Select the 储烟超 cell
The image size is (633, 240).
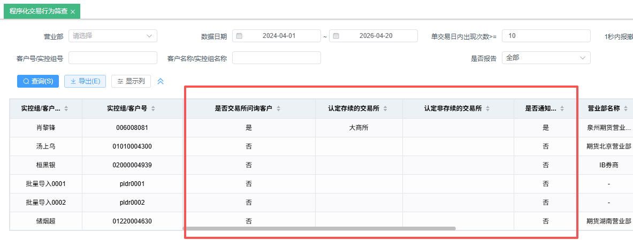[x=45, y=221]
